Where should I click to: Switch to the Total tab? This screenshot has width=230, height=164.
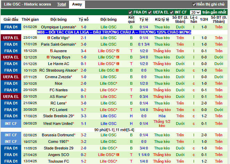point(62,4)
